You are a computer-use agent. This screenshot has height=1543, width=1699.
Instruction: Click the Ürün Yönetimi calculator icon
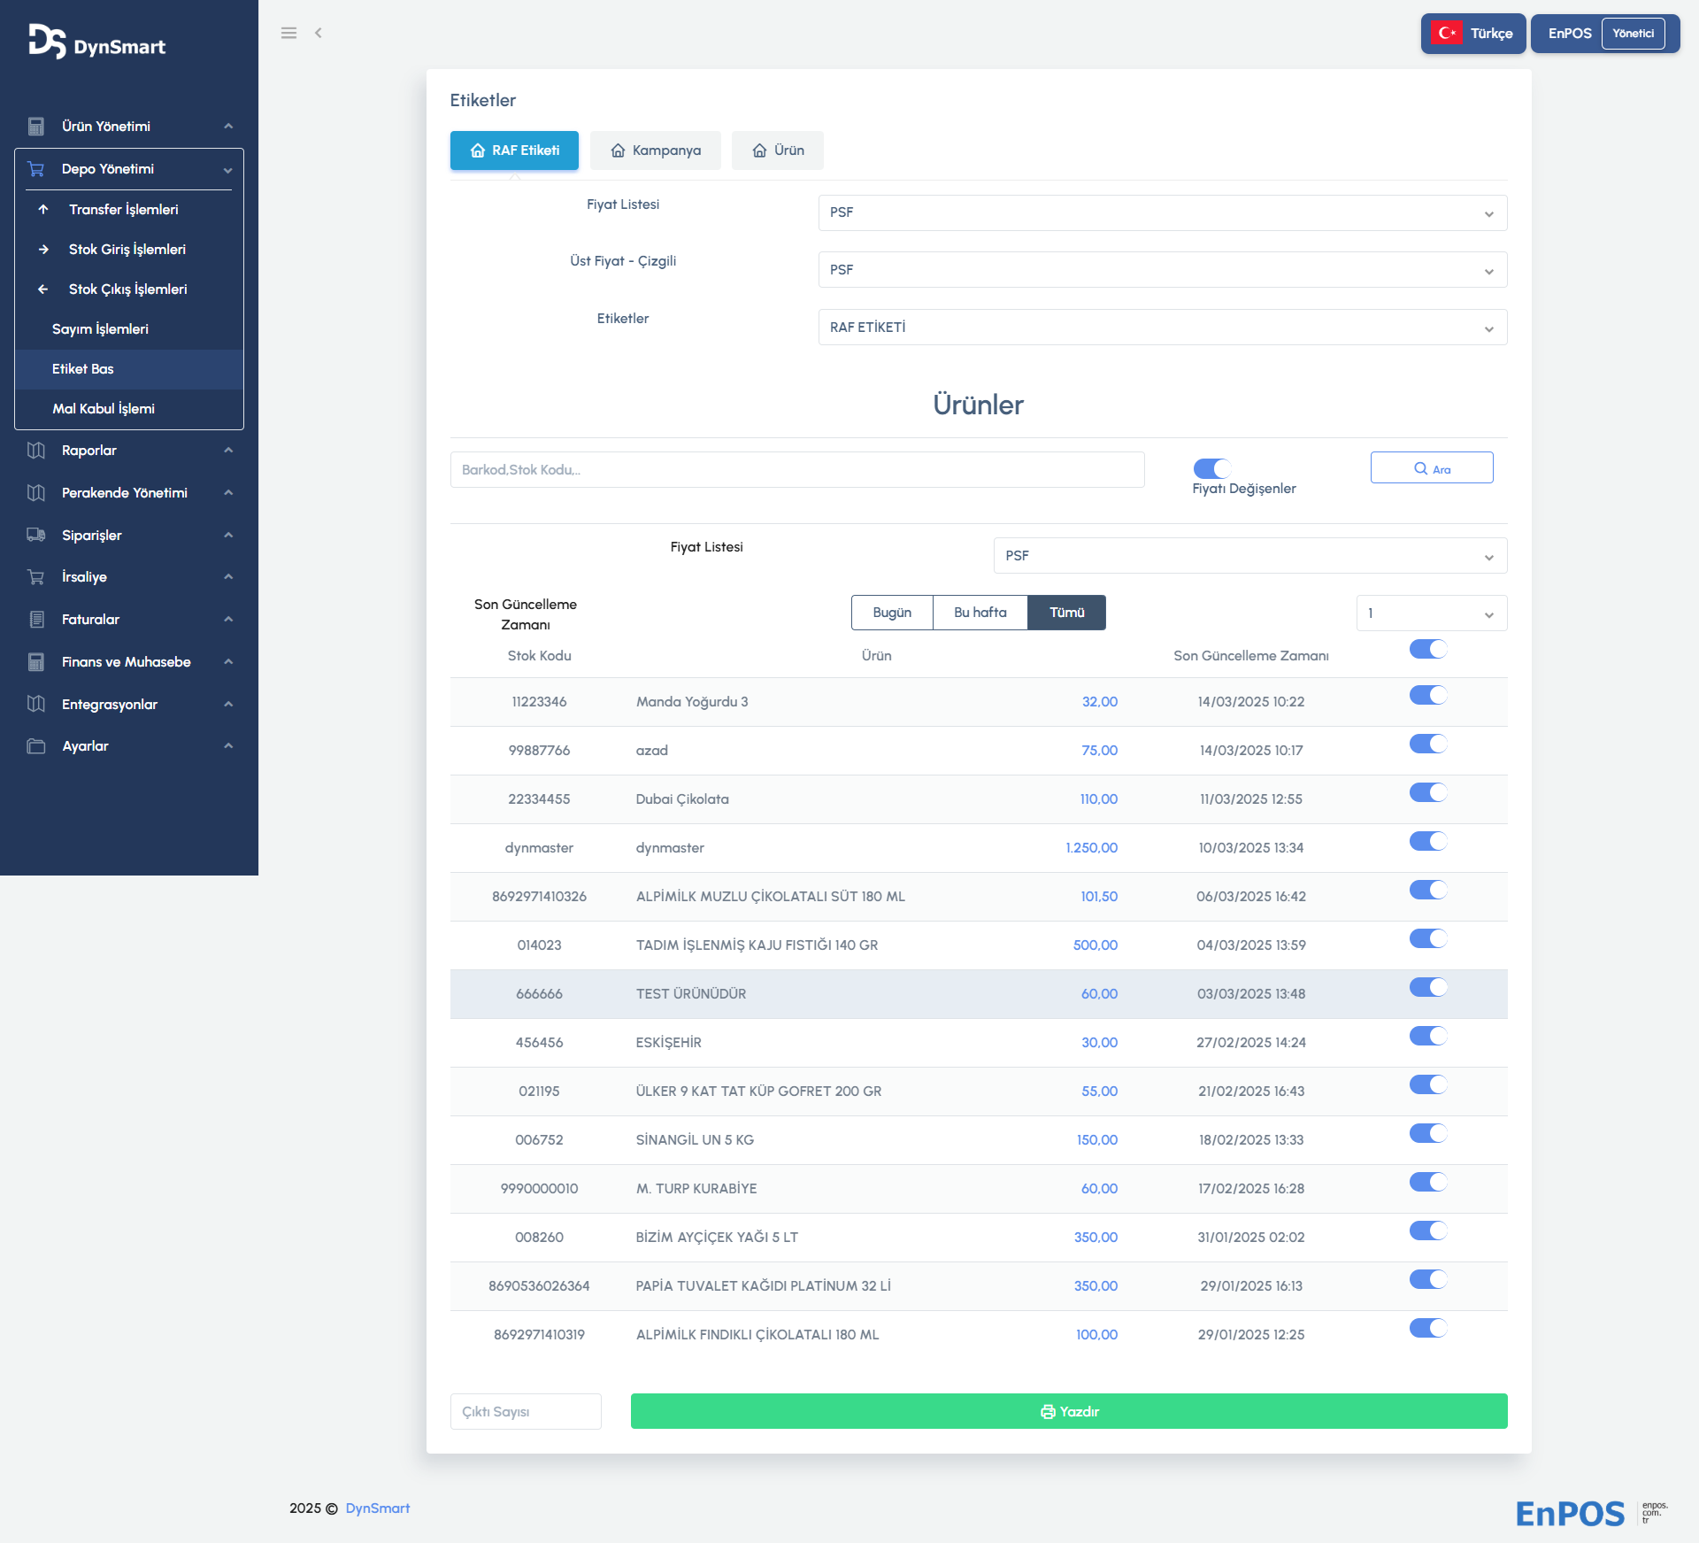click(x=36, y=127)
